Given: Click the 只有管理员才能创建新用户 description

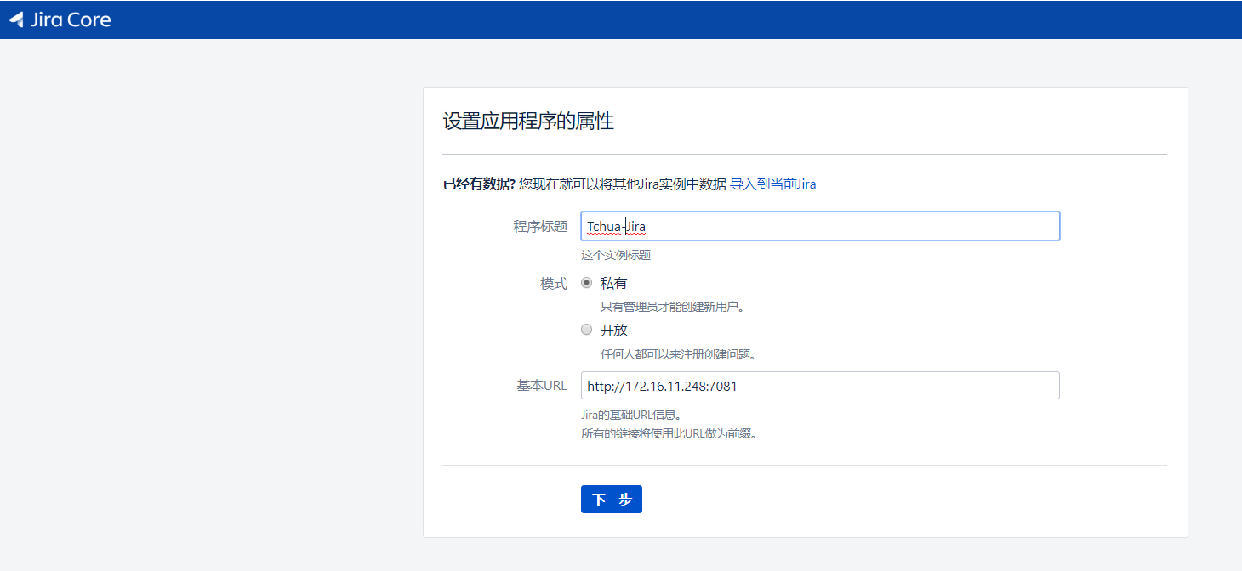Looking at the screenshot, I should [673, 307].
